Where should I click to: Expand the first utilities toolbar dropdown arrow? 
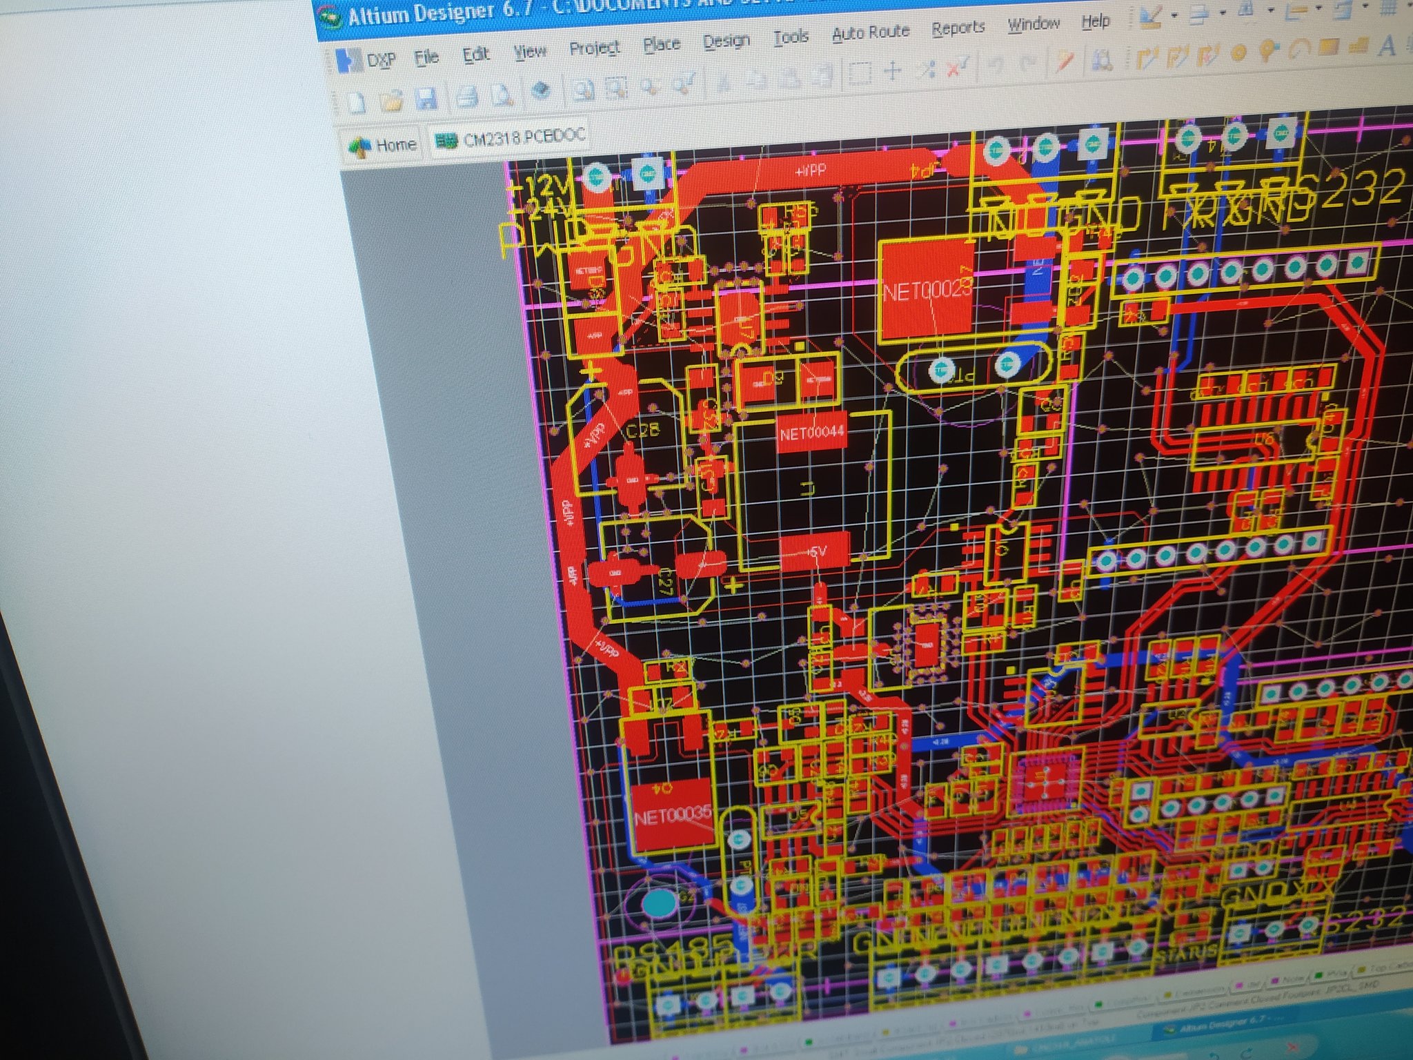pyautogui.click(x=1174, y=14)
